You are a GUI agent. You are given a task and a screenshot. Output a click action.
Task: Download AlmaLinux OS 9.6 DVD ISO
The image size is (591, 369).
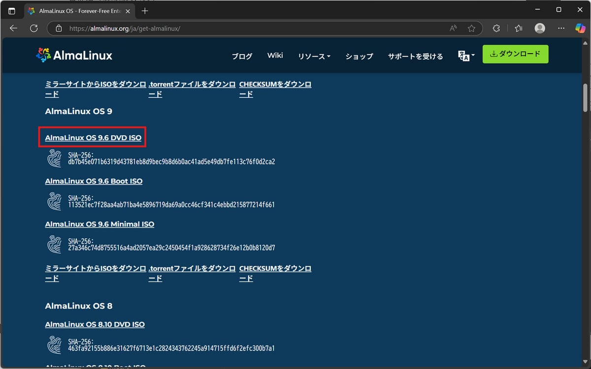[x=93, y=138]
